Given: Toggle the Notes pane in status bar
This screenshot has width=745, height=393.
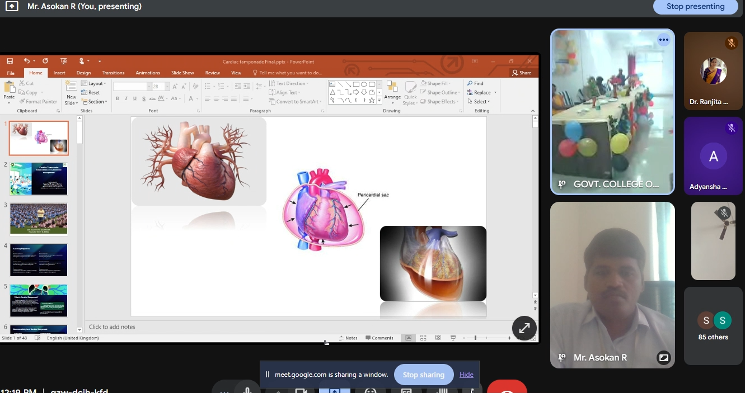Looking at the screenshot, I should click(348, 338).
